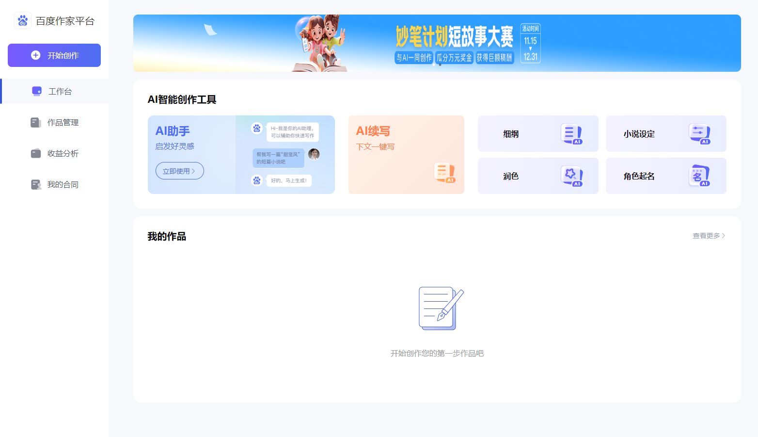Open the 角色起名 tool card
This screenshot has width=758, height=437.
[x=666, y=176]
